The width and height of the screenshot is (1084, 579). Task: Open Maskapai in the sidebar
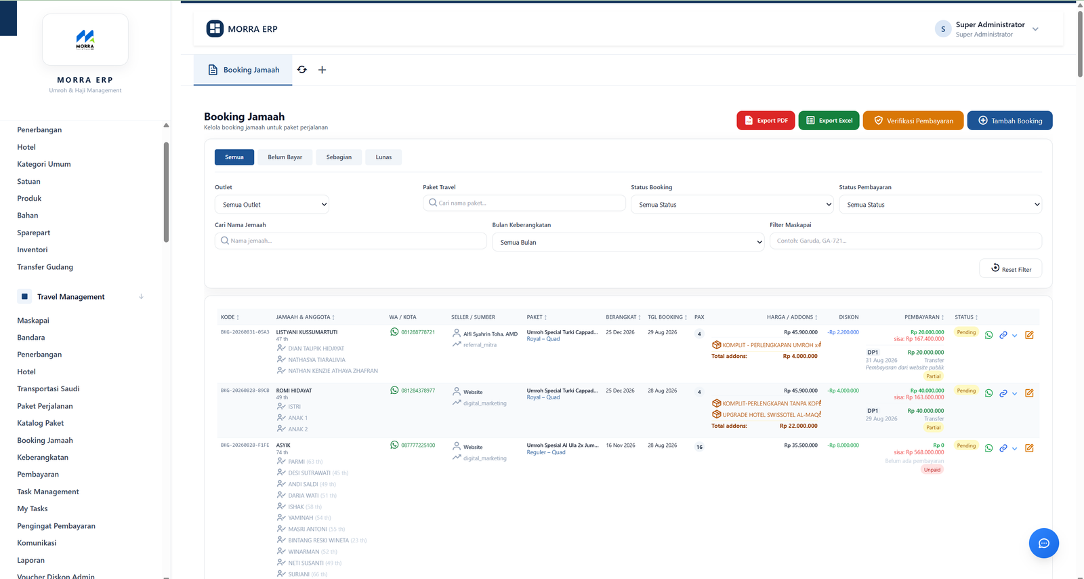tap(33, 321)
